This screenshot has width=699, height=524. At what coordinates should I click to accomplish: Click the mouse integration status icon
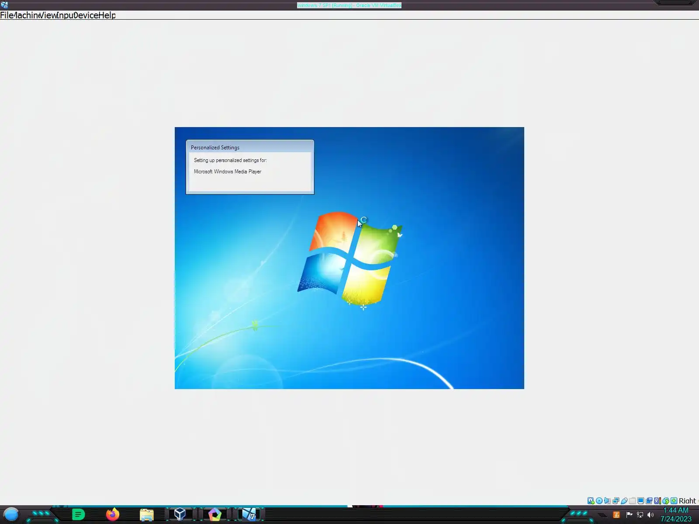pos(665,501)
